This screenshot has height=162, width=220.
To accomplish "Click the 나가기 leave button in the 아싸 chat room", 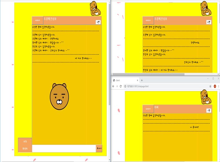I will [x=148, y=109].
